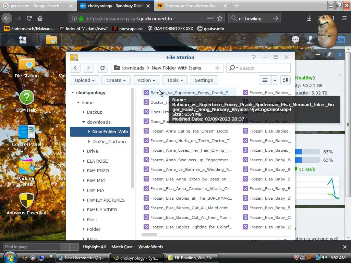This screenshot has width=351, height=263.
Task: Reload the current browser page
Action: point(29,18)
